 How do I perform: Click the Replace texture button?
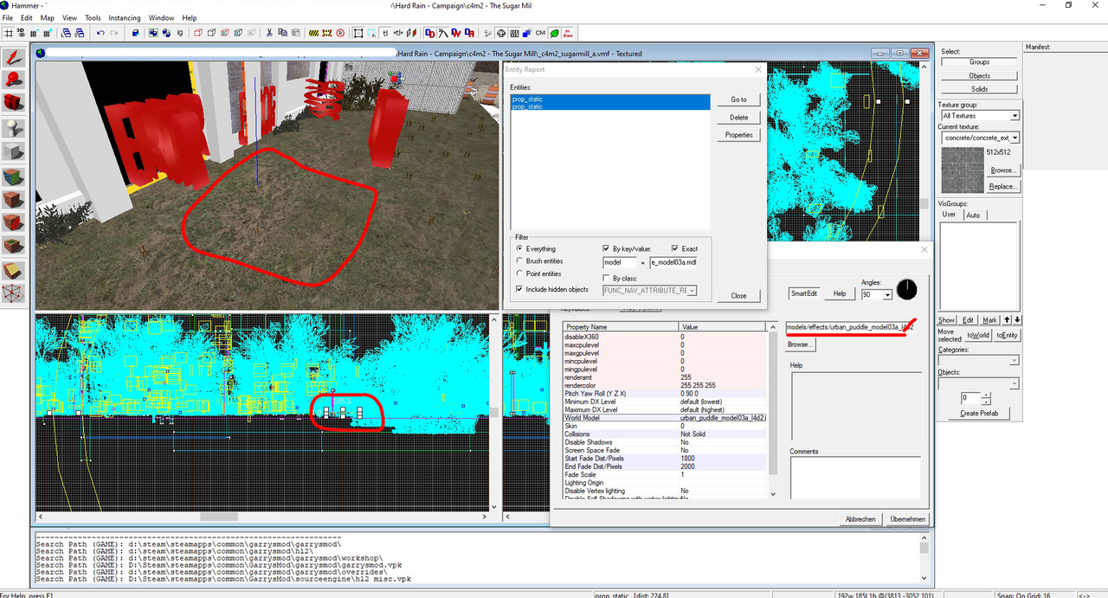coord(1004,187)
